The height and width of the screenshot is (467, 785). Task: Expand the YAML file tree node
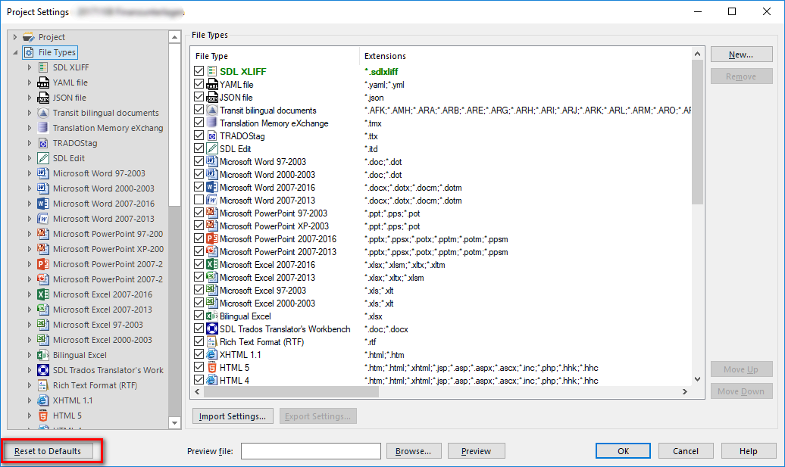29,82
